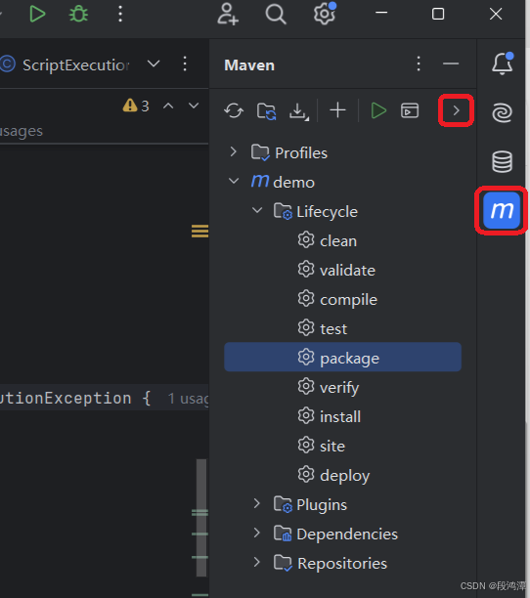Select the install lifecycle goal

(342, 416)
